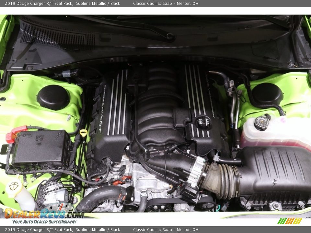Click the left strut tower black cap
Screen dimensions: 311x233
53,97
